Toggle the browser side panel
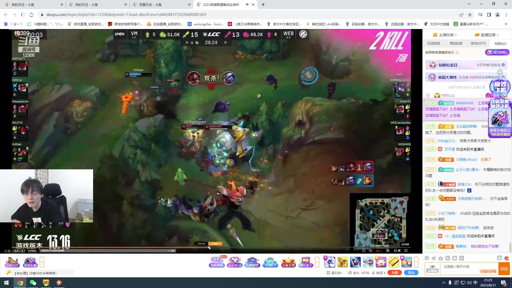The image size is (512, 288). pos(489,15)
